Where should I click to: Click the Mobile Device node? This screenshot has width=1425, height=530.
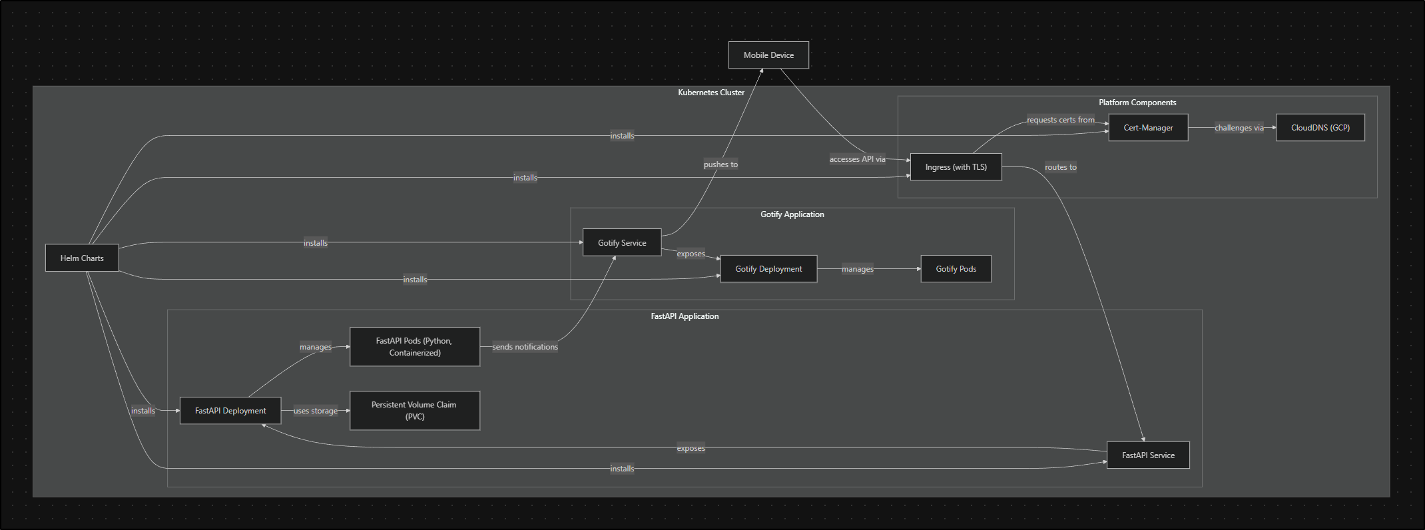pos(768,55)
